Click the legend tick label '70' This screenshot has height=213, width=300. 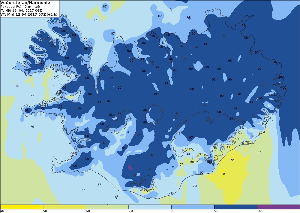point(131,211)
